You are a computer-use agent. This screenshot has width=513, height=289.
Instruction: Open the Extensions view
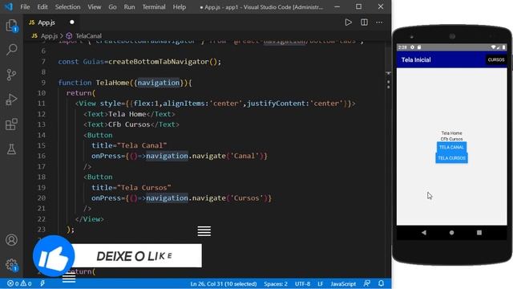12,124
